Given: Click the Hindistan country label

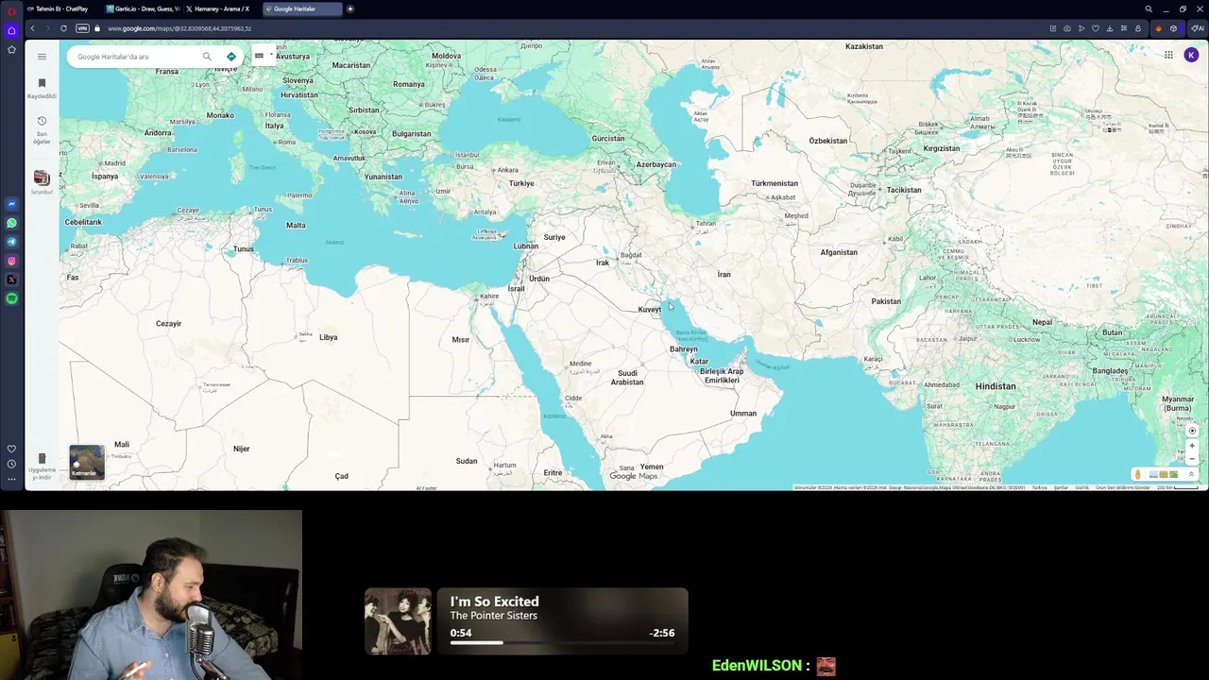Looking at the screenshot, I should point(996,386).
